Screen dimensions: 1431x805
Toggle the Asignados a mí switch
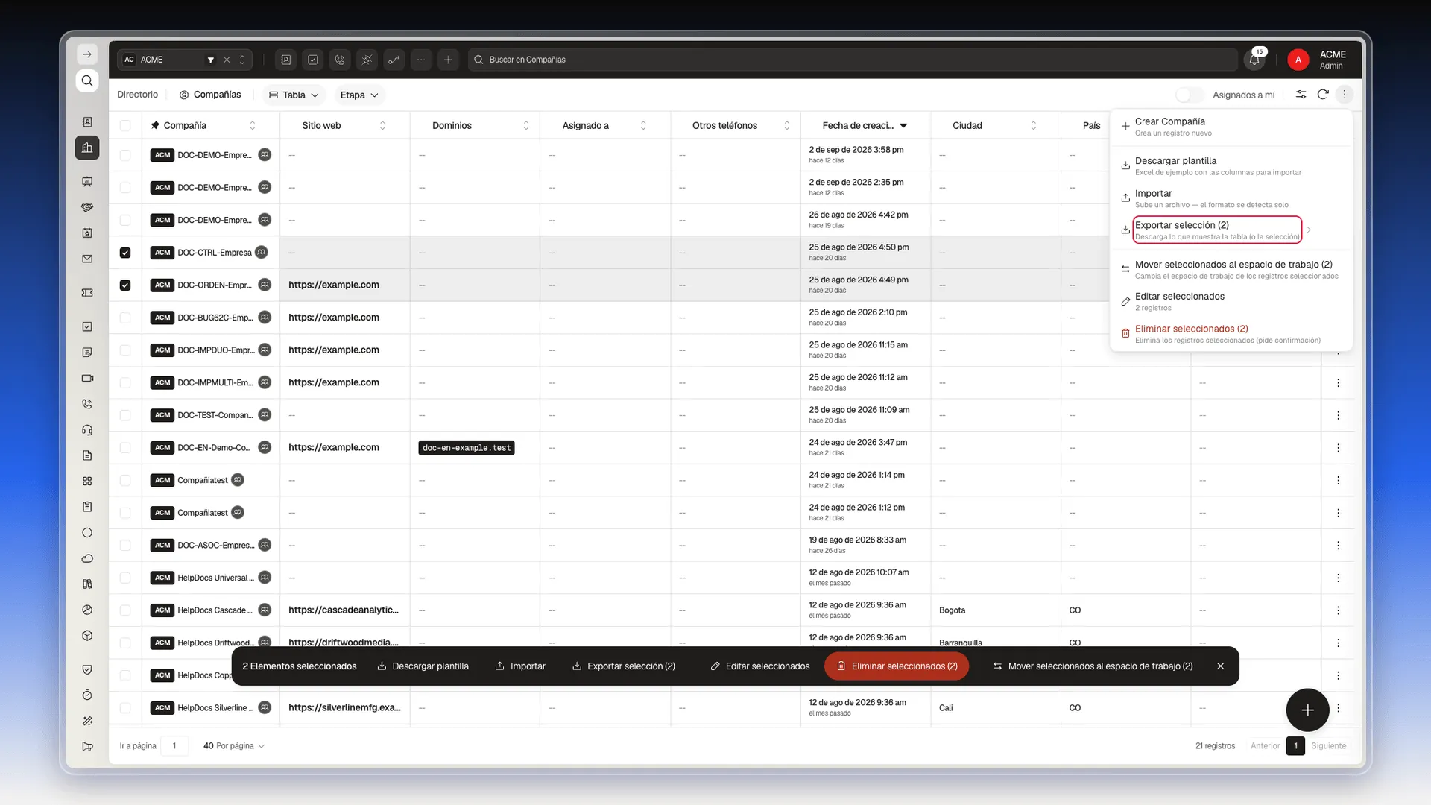tap(1190, 95)
